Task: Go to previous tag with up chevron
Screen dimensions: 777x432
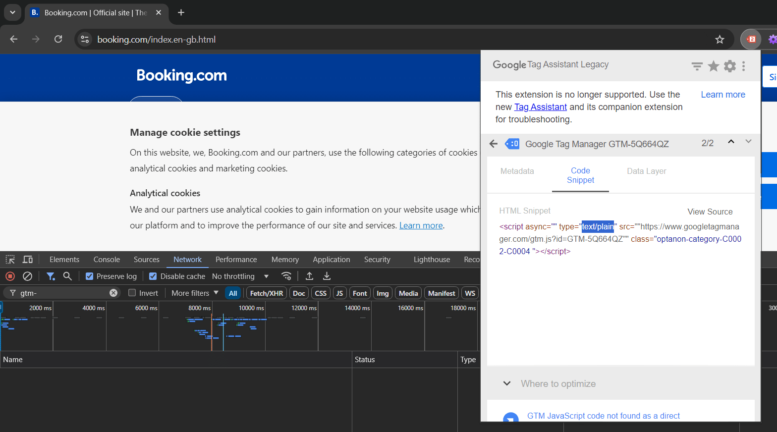Action: click(x=731, y=142)
